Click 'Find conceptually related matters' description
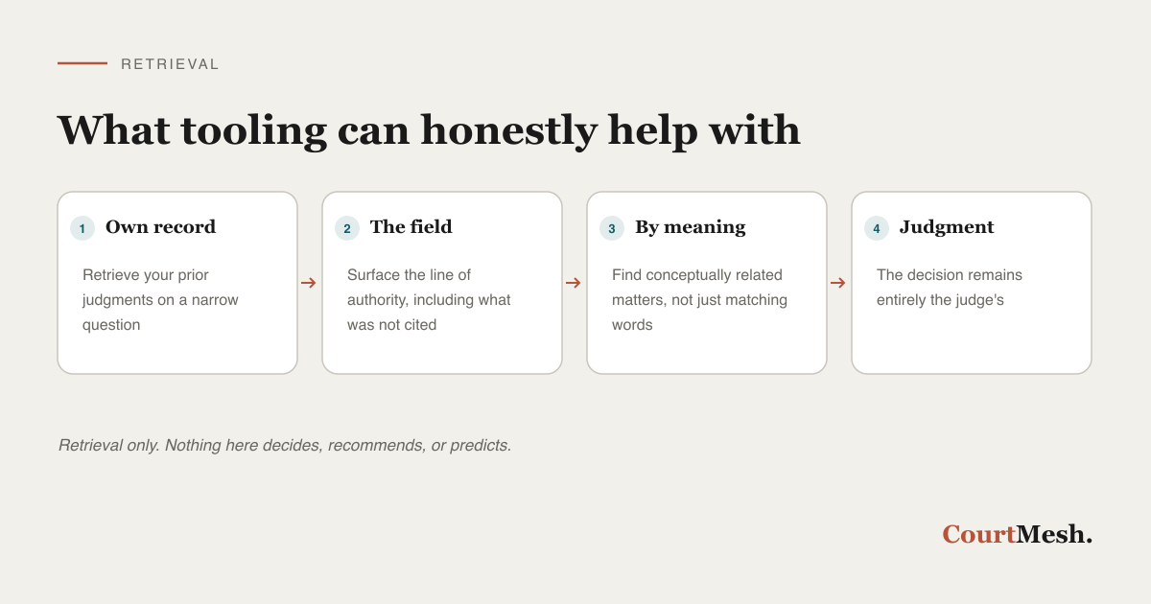 [699, 300]
